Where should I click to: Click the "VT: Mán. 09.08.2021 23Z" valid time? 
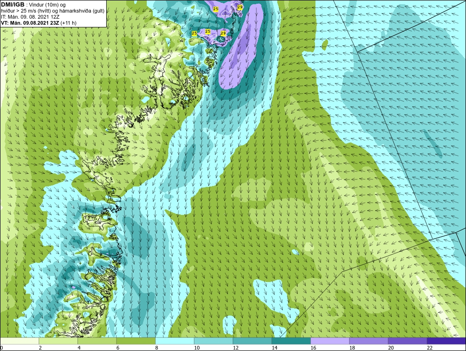30,23
